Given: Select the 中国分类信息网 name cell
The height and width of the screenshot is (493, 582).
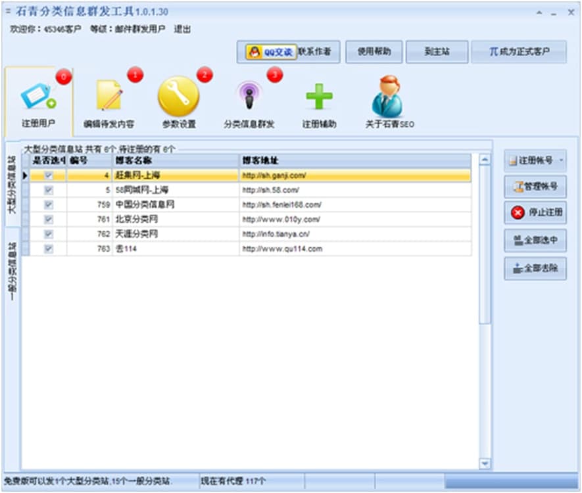Looking at the screenshot, I should (x=176, y=205).
